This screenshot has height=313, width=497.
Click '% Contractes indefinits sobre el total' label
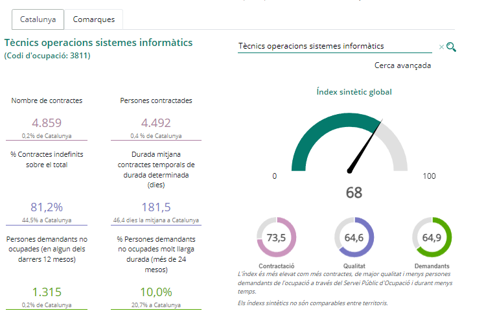click(x=47, y=159)
